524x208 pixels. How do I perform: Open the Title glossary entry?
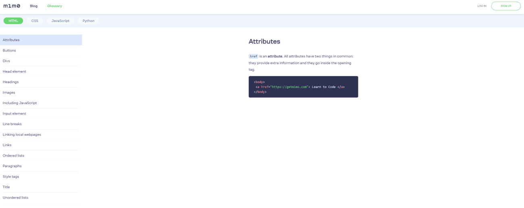pos(41,187)
